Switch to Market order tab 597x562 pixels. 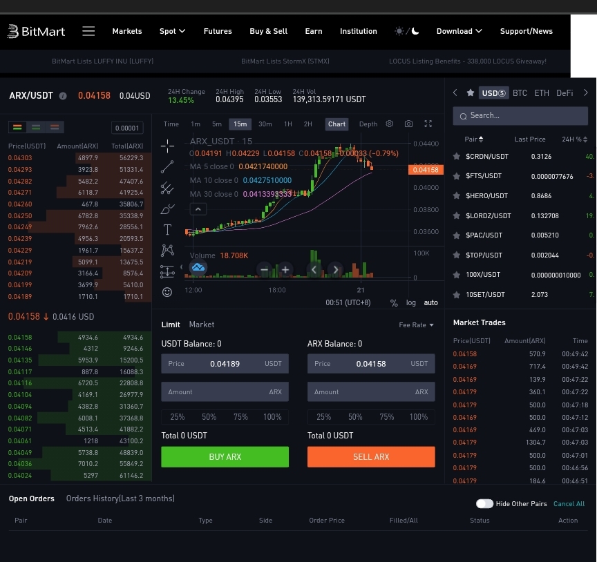click(201, 324)
